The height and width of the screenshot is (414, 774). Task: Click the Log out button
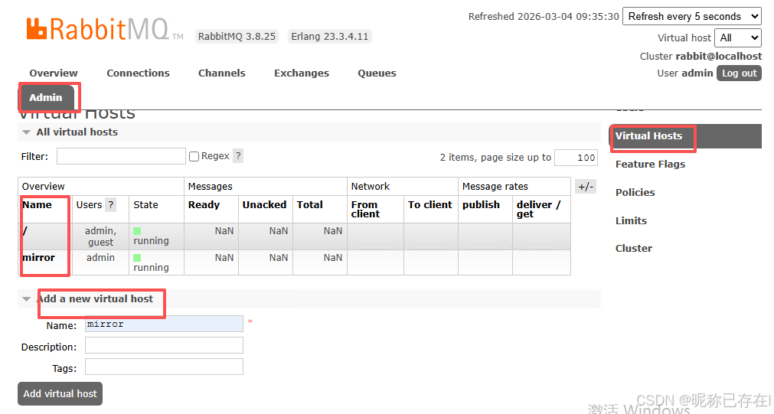739,73
